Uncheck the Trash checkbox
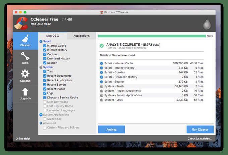 click(x=45, y=71)
